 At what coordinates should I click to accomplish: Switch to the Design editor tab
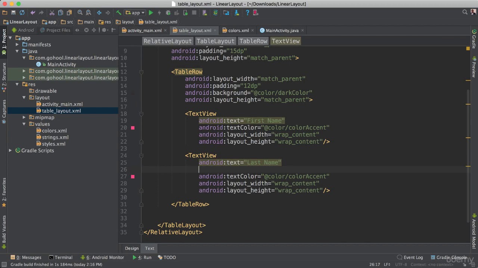coord(132,248)
